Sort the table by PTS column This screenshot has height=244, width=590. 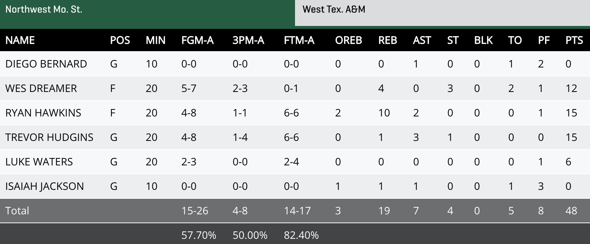(x=574, y=40)
